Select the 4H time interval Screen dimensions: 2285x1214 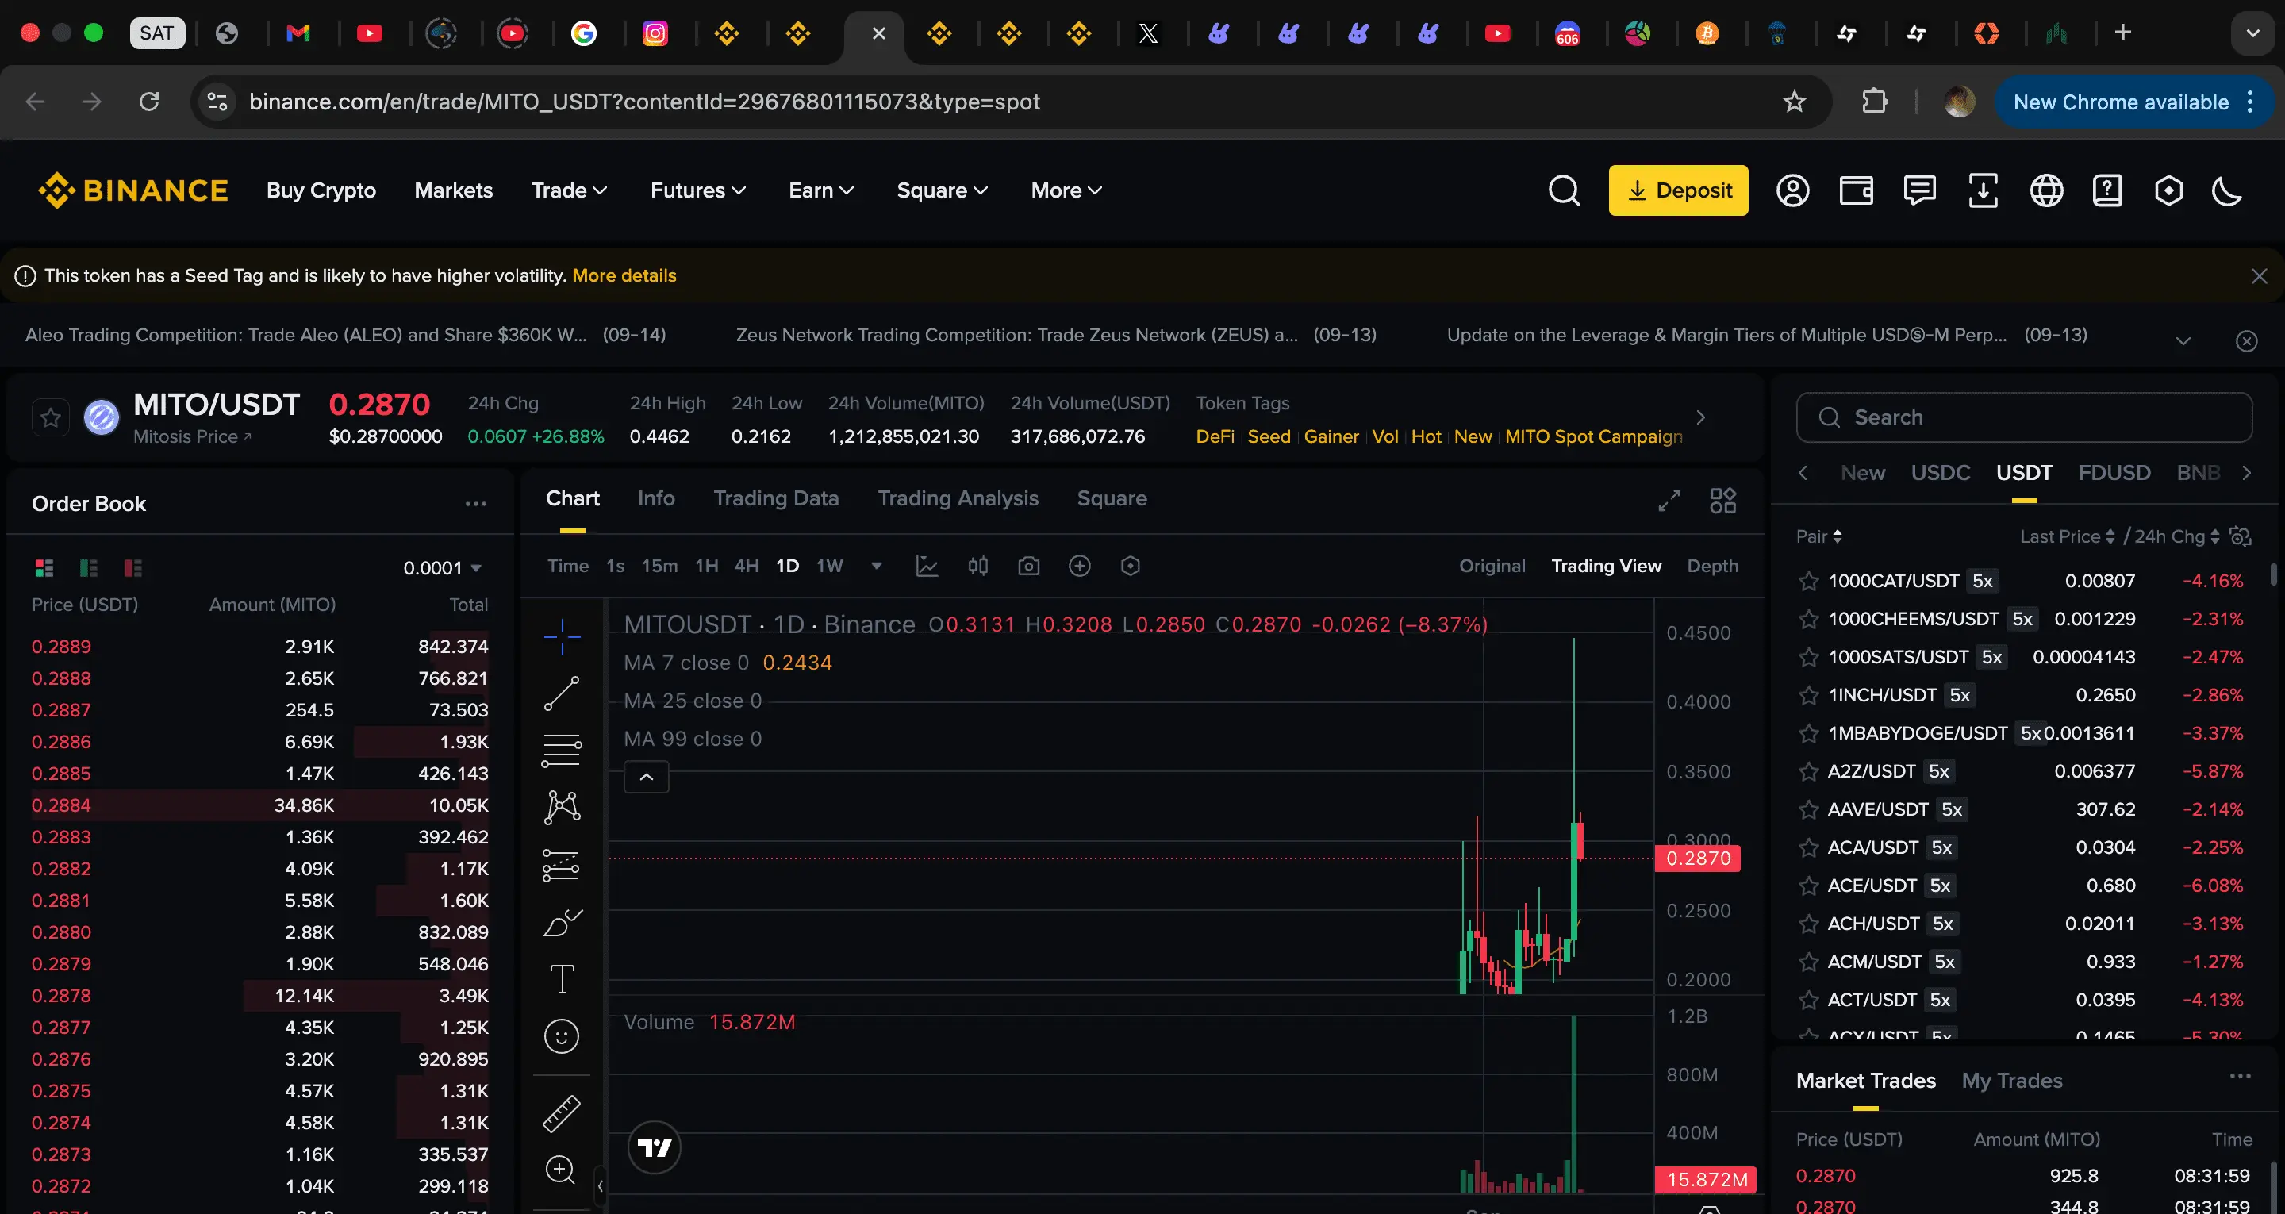tap(746, 567)
